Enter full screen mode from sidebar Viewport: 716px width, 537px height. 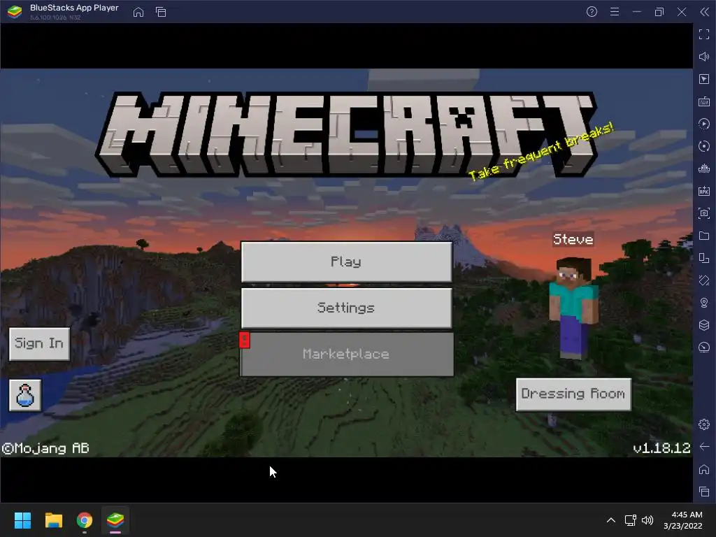(704, 34)
